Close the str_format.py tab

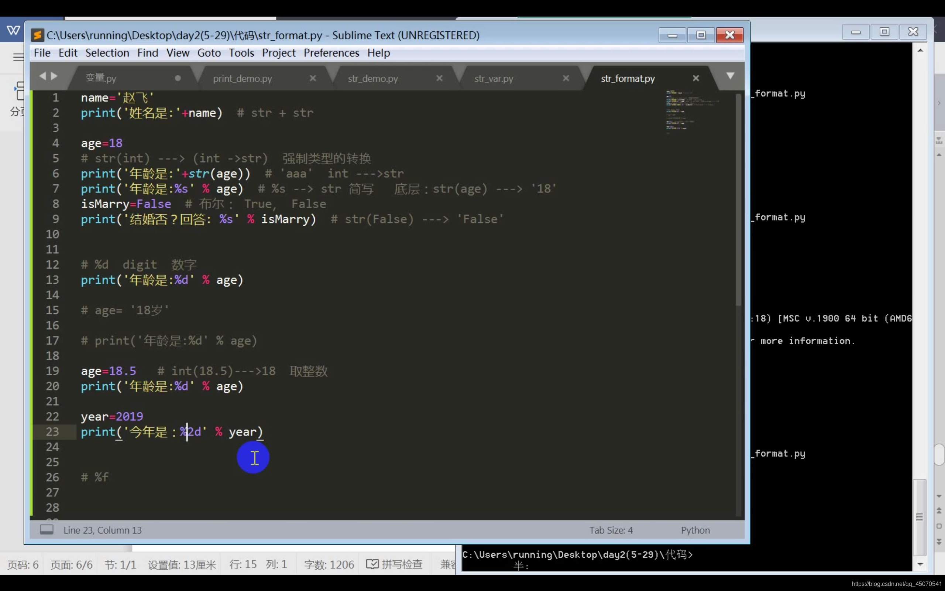(x=696, y=78)
